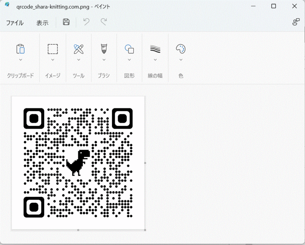Click the dinosaur in the QR code
Image resolution: width=305 pixels, height=245 pixels.
(78, 162)
